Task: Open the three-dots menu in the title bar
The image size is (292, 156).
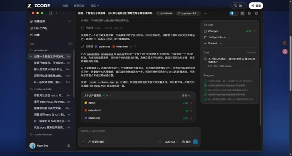Action: tap(205, 13)
